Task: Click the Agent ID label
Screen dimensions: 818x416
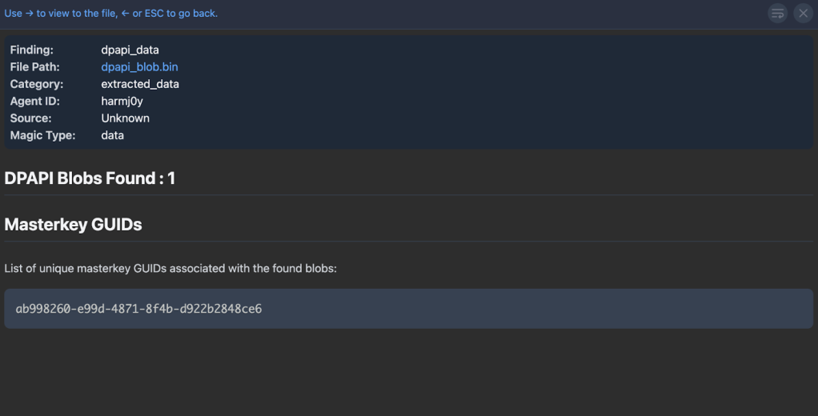Action: (35, 102)
